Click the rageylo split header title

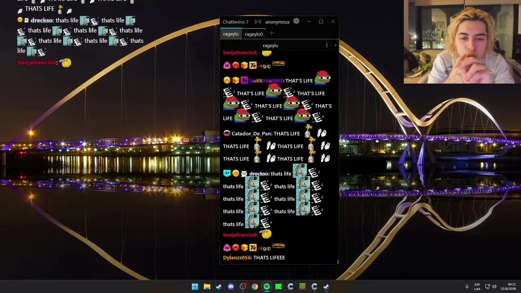point(270,46)
